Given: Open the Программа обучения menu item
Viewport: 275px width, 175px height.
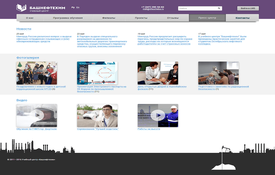Looking at the screenshot, I should [68, 18].
